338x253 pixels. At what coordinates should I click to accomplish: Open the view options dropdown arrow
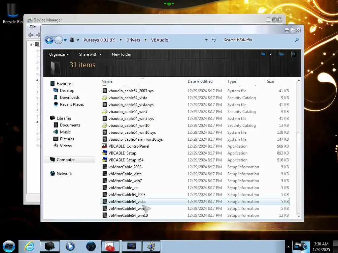coord(271,54)
